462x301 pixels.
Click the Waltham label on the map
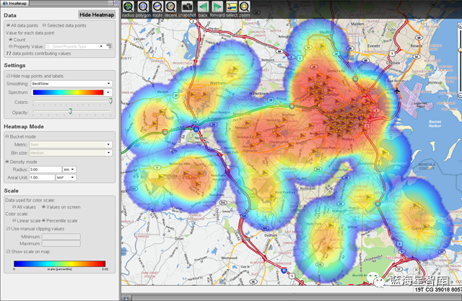click(x=217, y=83)
